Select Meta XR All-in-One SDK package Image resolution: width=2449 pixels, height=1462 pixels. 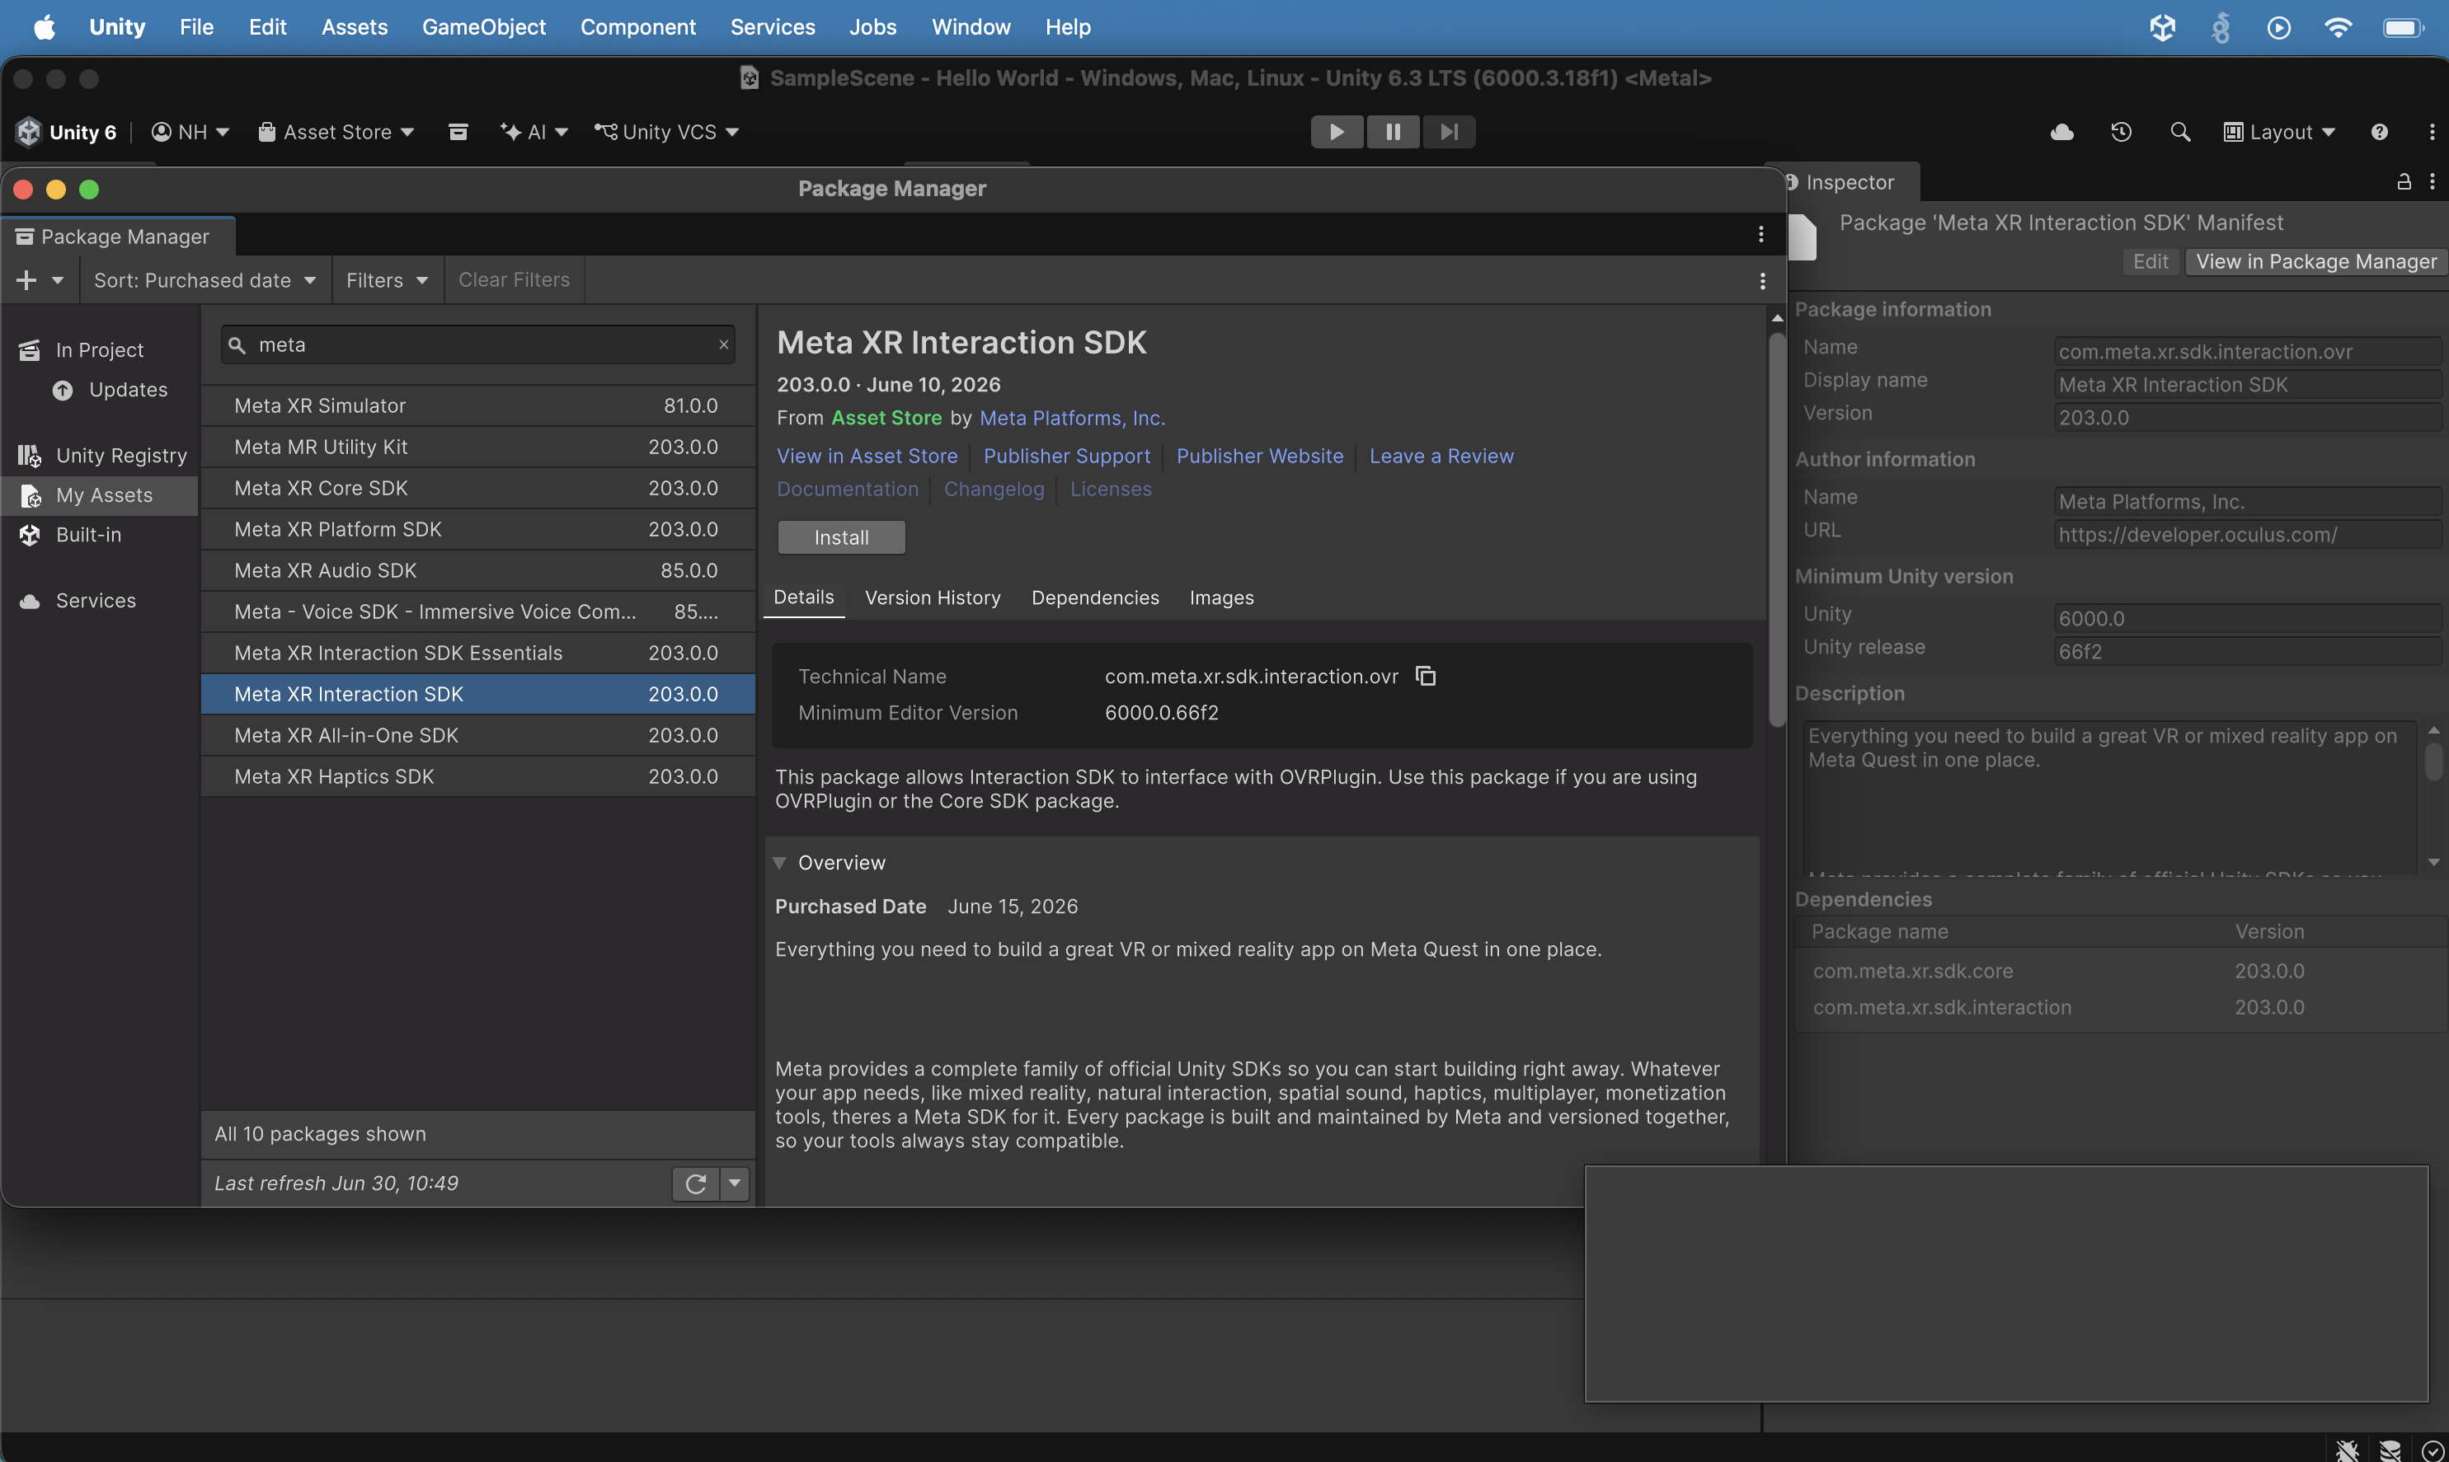pos(478,735)
